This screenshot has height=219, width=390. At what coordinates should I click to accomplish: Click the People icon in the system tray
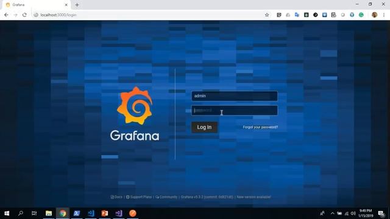tap(322, 214)
